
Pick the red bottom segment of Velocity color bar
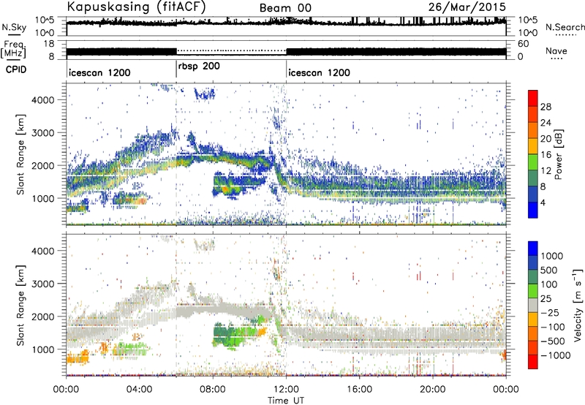click(533, 362)
